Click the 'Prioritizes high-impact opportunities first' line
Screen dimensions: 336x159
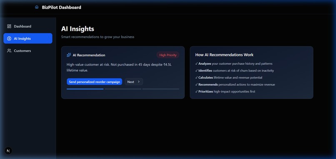(225, 92)
